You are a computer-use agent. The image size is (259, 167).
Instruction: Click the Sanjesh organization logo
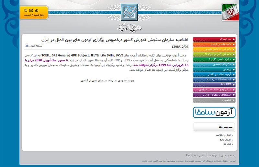tap(129, 12)
